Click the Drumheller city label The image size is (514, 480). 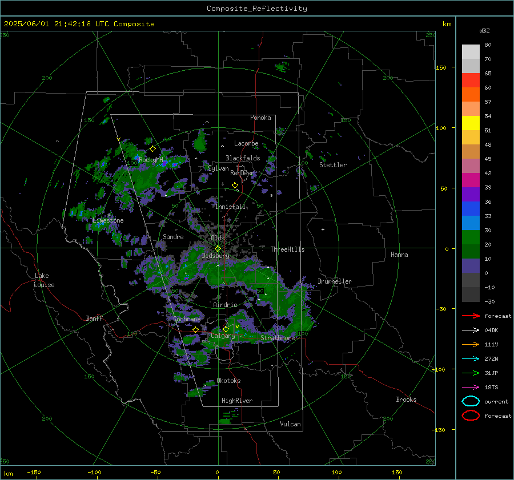click(x=335, y=281)
